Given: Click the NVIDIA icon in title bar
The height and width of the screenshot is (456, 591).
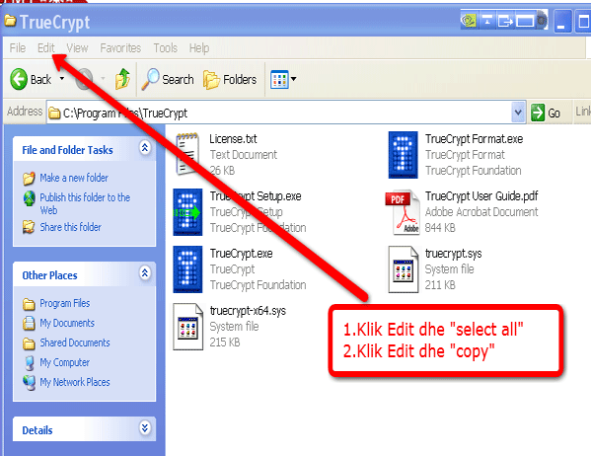Looking at the screenshot, I should click(469, 20).
